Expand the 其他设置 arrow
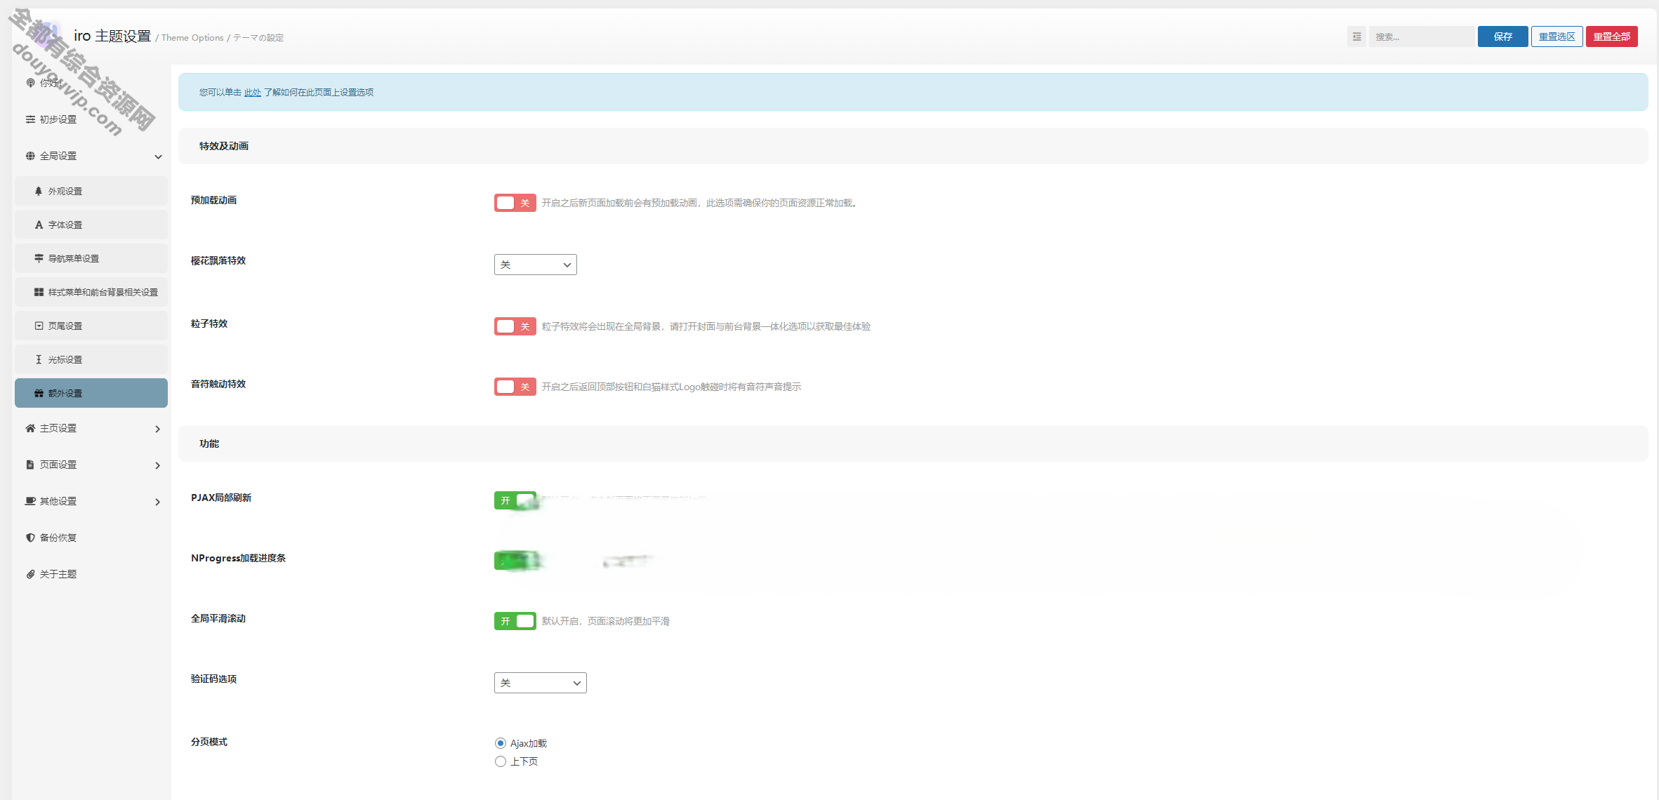The width and height of the screenshot is (1659, 800). 158,502
